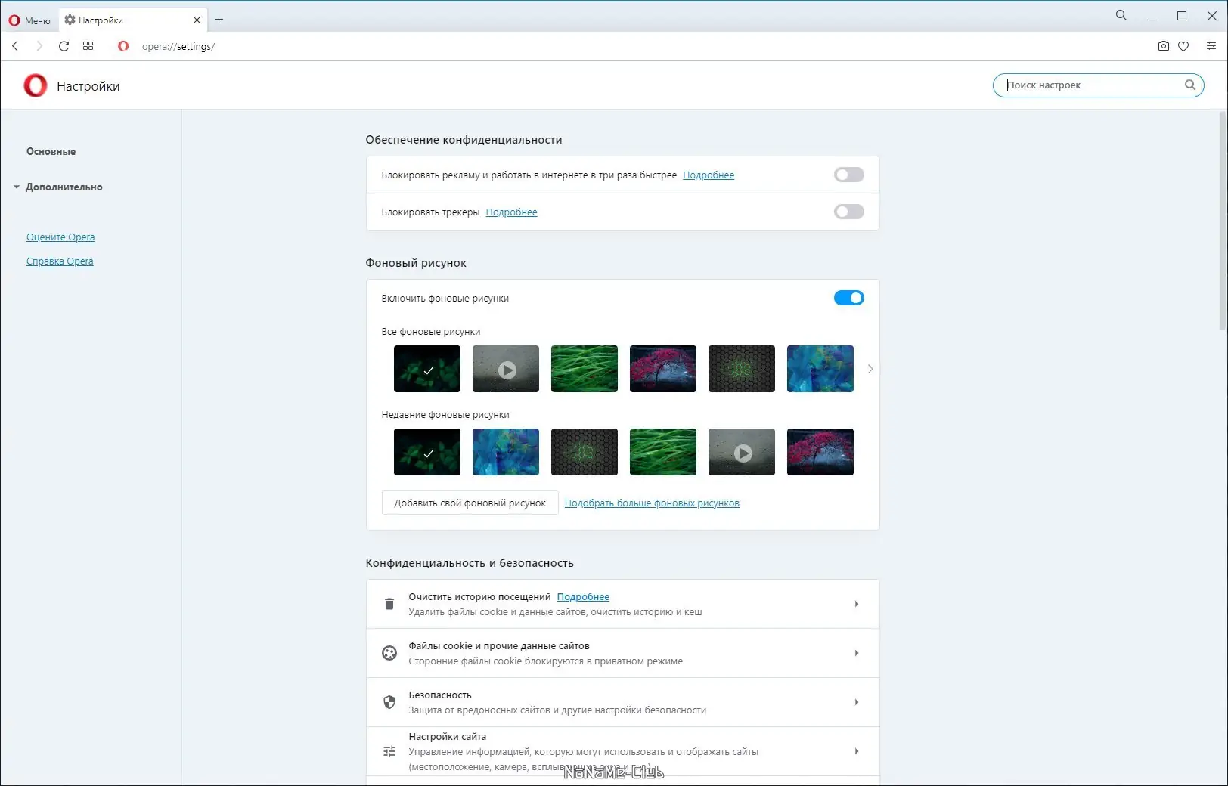Go forward with the forward arrow
Image resolution: width=1228 pixels, height=786 pixels.
point(39,46)
